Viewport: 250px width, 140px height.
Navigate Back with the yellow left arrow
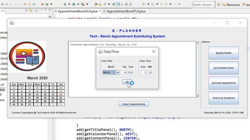[x=166, y=4]
